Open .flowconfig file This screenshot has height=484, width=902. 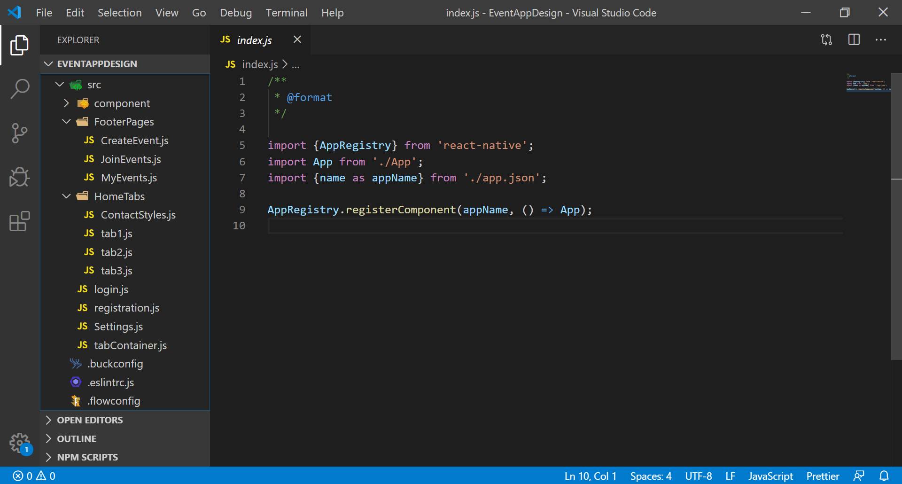pyautogui.click(x=125, y=401)
